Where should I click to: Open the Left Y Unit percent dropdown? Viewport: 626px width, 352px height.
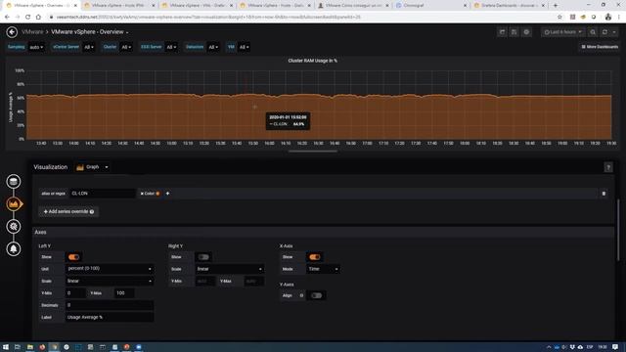click(110, 269)
